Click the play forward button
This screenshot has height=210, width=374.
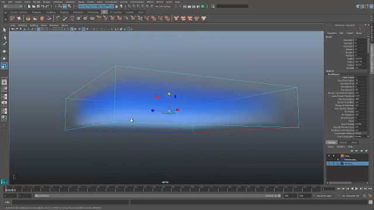click(356, 188)
